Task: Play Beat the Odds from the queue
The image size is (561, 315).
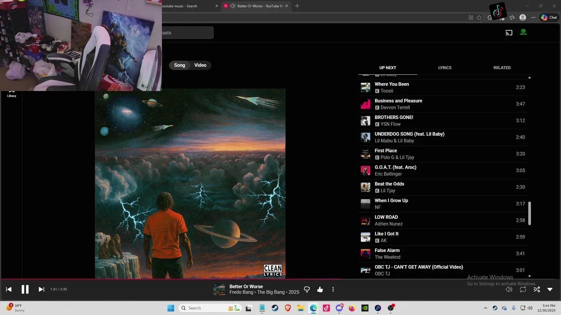Action: [x=443, y=187]
